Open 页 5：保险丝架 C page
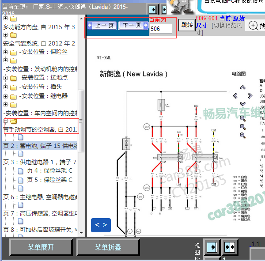 (x=49, y=180)
